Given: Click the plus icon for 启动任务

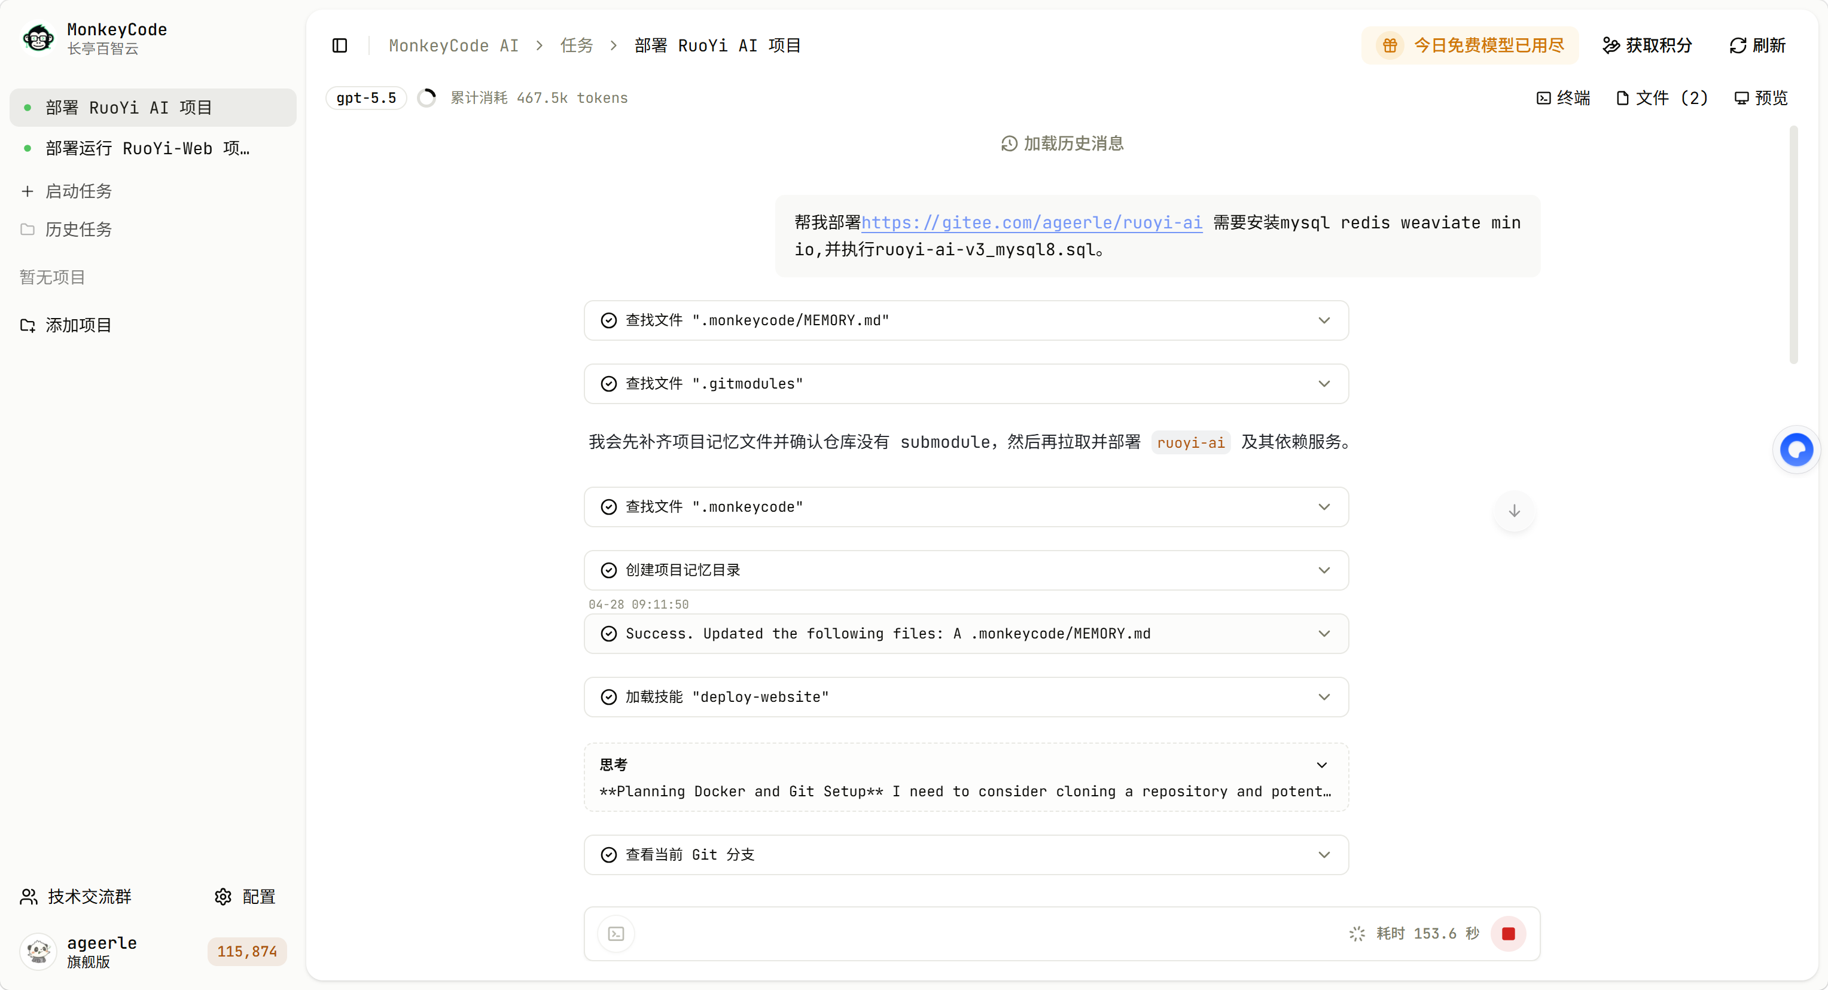Looking at the screenshot, I should coord(27,191).
